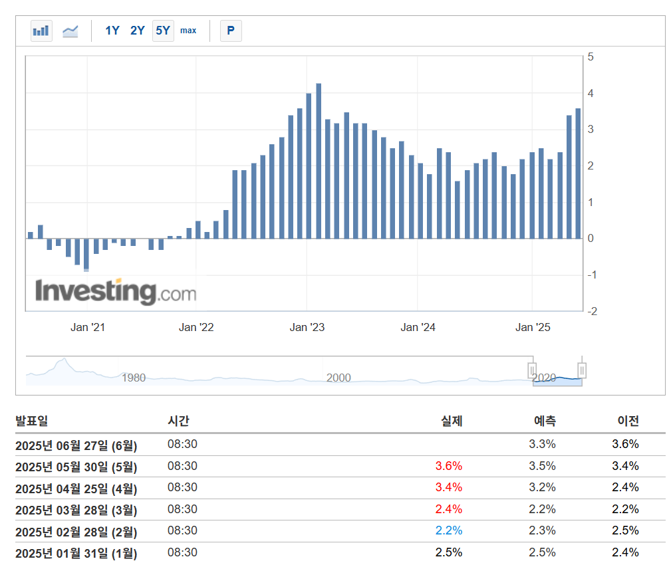This screenshot has width=667, height=571.
Task: Select the 1Y time range
Action: tap(112, 31)
